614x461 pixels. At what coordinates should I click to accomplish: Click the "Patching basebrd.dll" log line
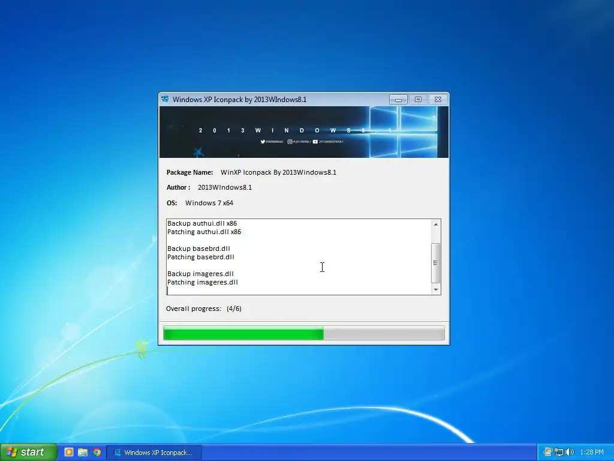[200, 257]
